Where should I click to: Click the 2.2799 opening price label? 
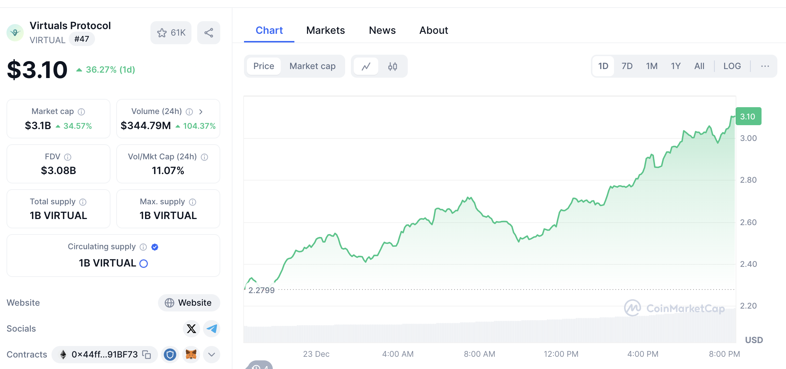pos(262,290)
